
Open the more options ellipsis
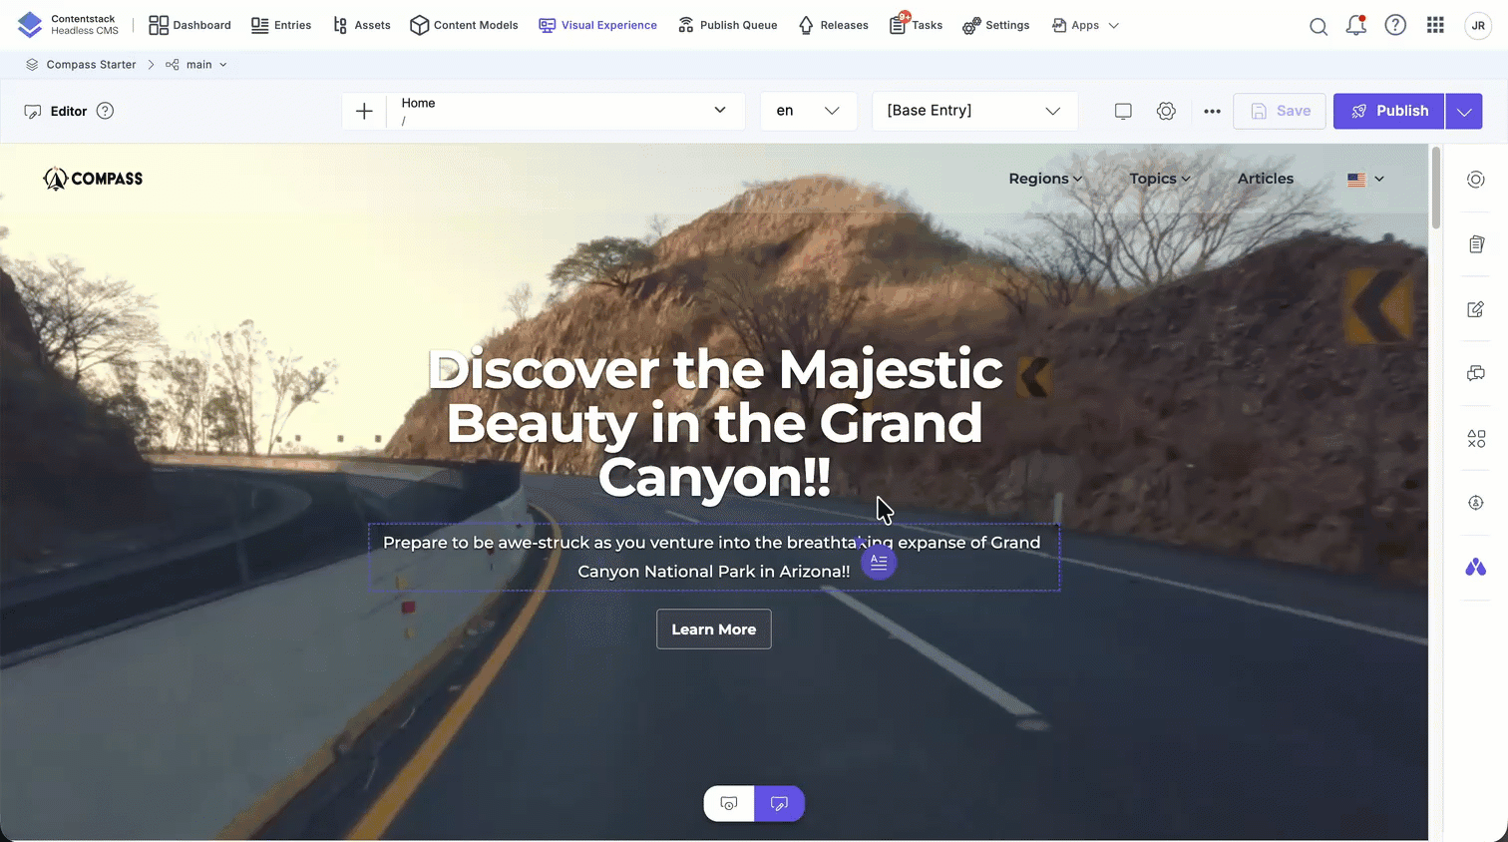pos(1212,112)
